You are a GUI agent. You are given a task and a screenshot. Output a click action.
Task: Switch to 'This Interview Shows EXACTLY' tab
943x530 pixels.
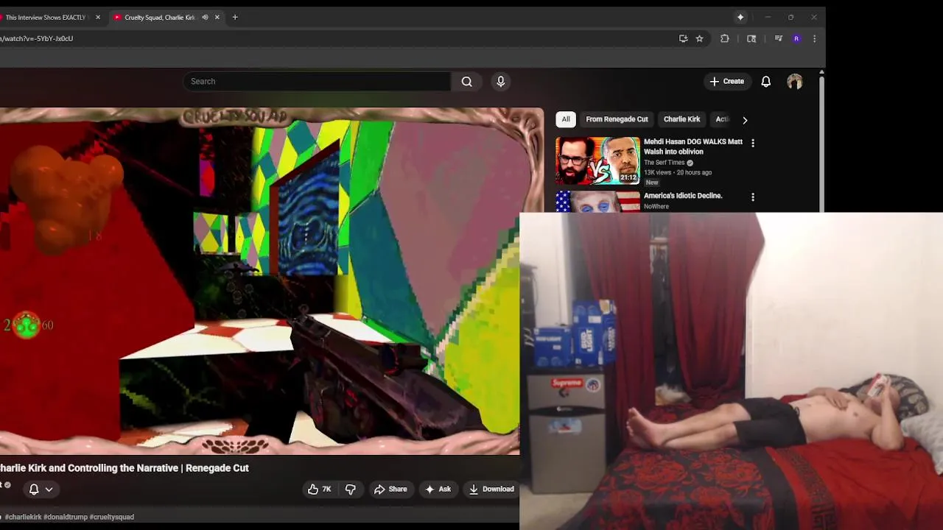pos(46,17)
